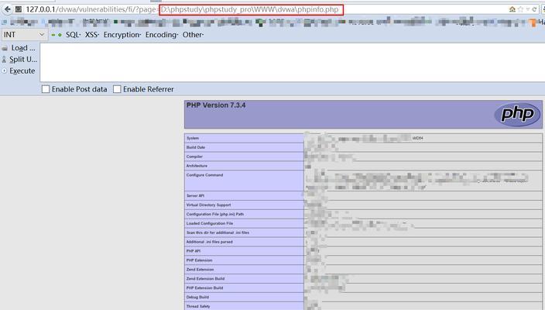Click the Split URL button

(x=23, y=60)
